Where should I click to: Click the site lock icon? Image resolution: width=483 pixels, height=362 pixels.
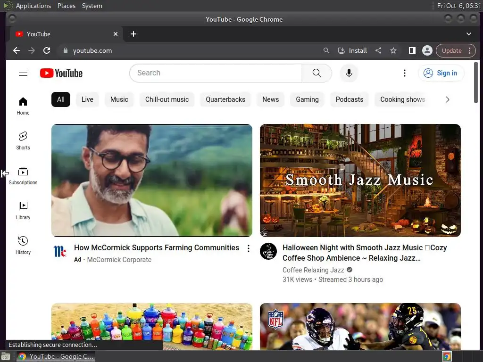point(65,50)
